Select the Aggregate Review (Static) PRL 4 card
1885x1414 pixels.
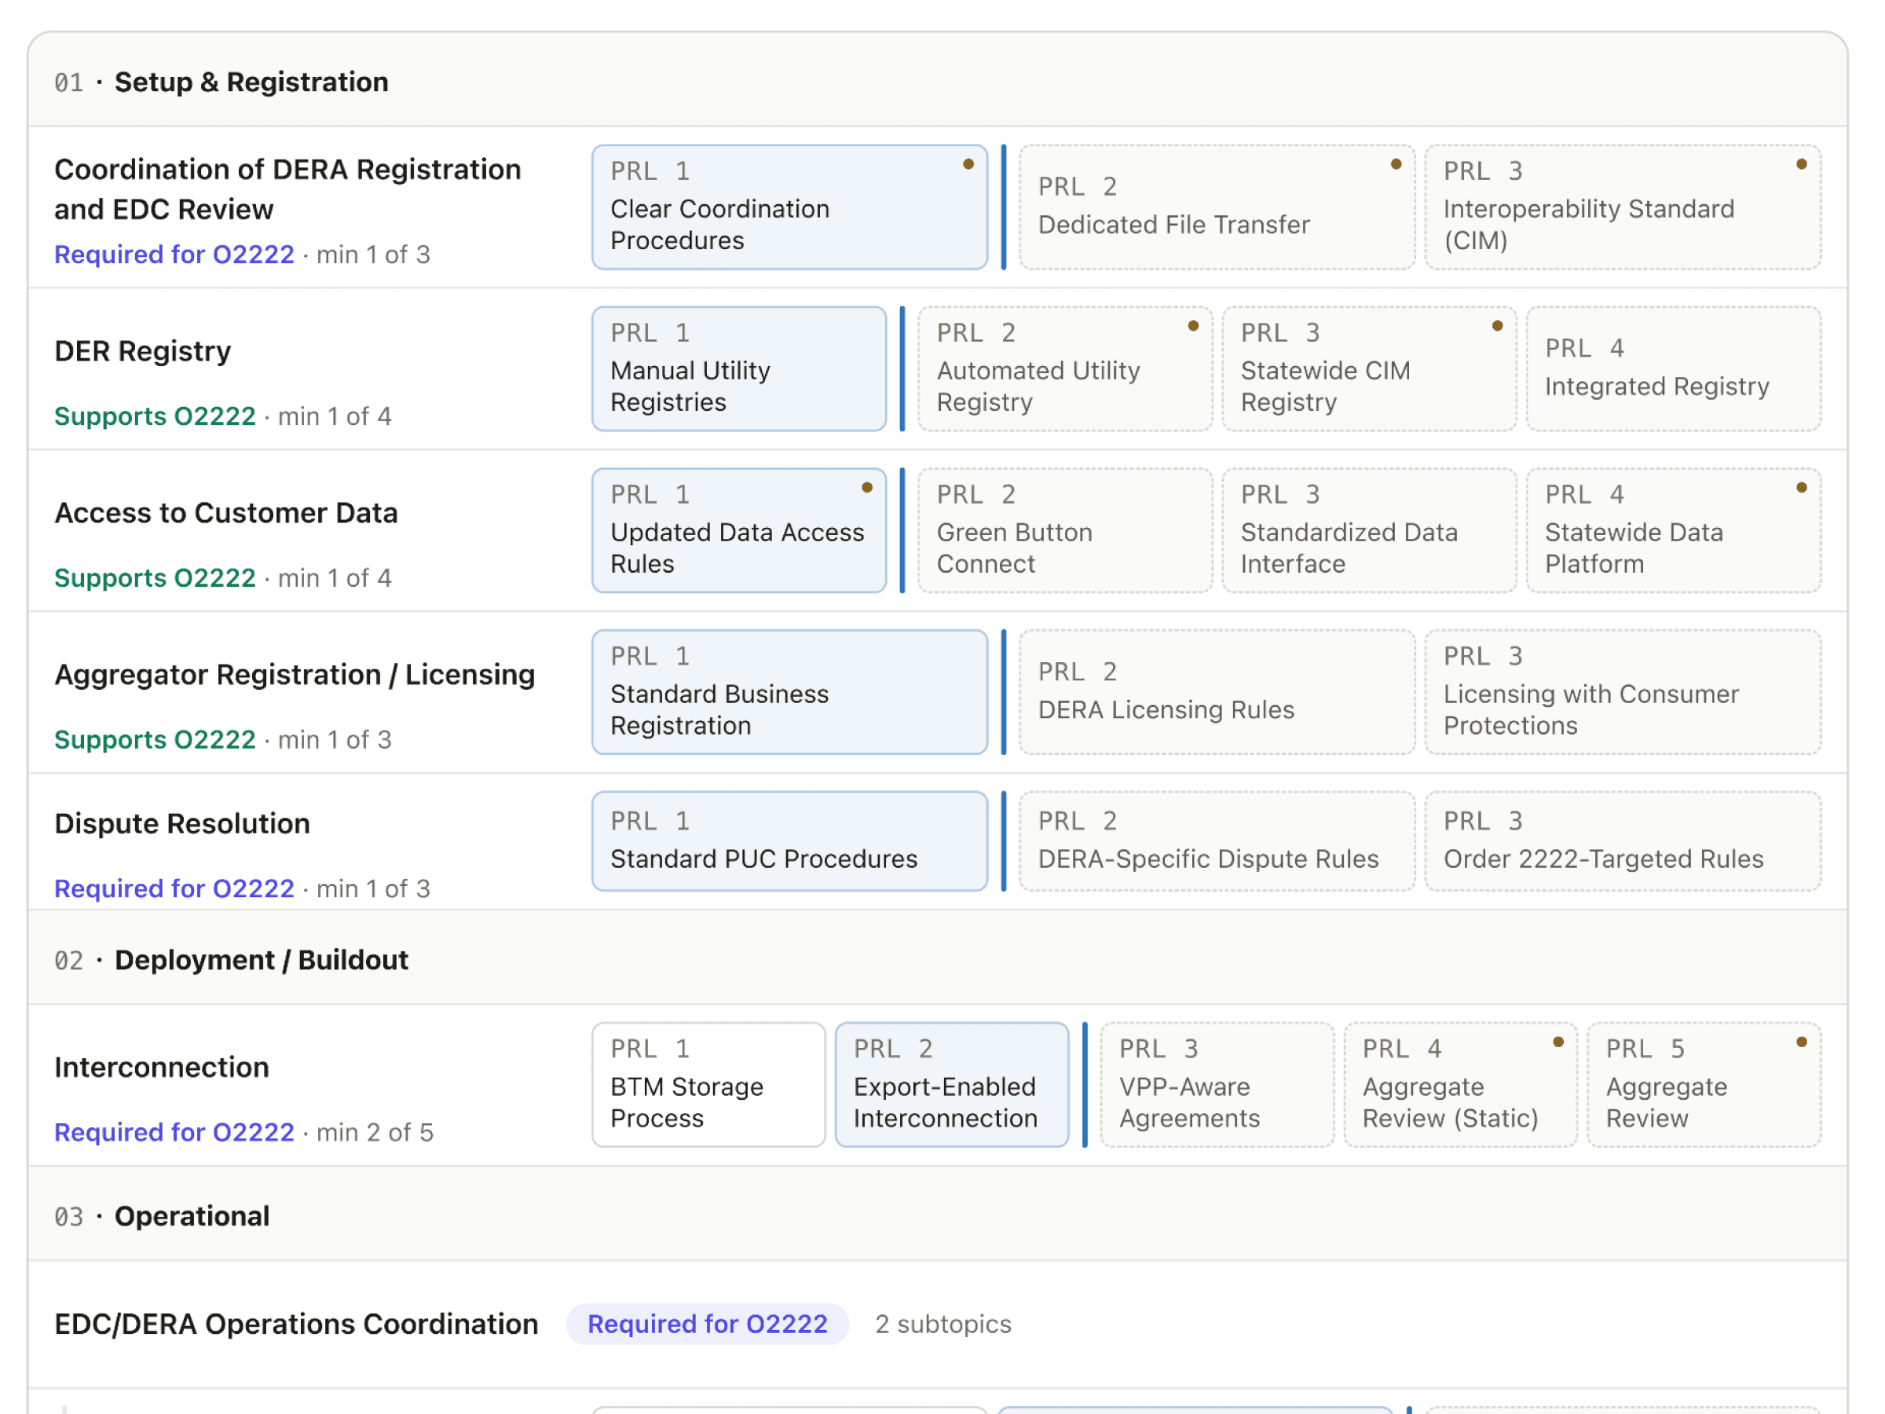(x=1460, y=1085)
